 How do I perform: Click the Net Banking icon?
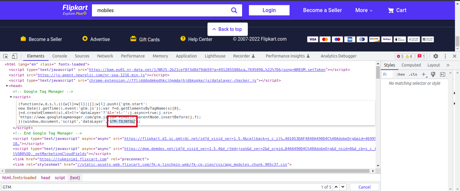click(400, 39)
